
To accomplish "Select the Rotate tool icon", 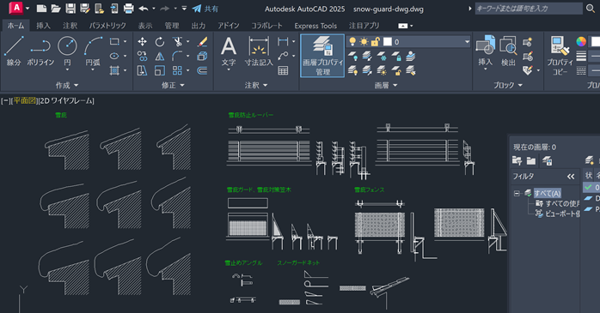I will pyautogui.click(x=160, y=42).
